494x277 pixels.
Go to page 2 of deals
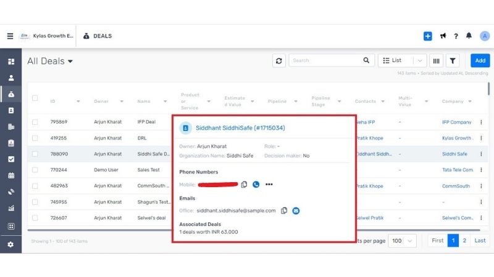pyautogui.click(x=464, y=241)
